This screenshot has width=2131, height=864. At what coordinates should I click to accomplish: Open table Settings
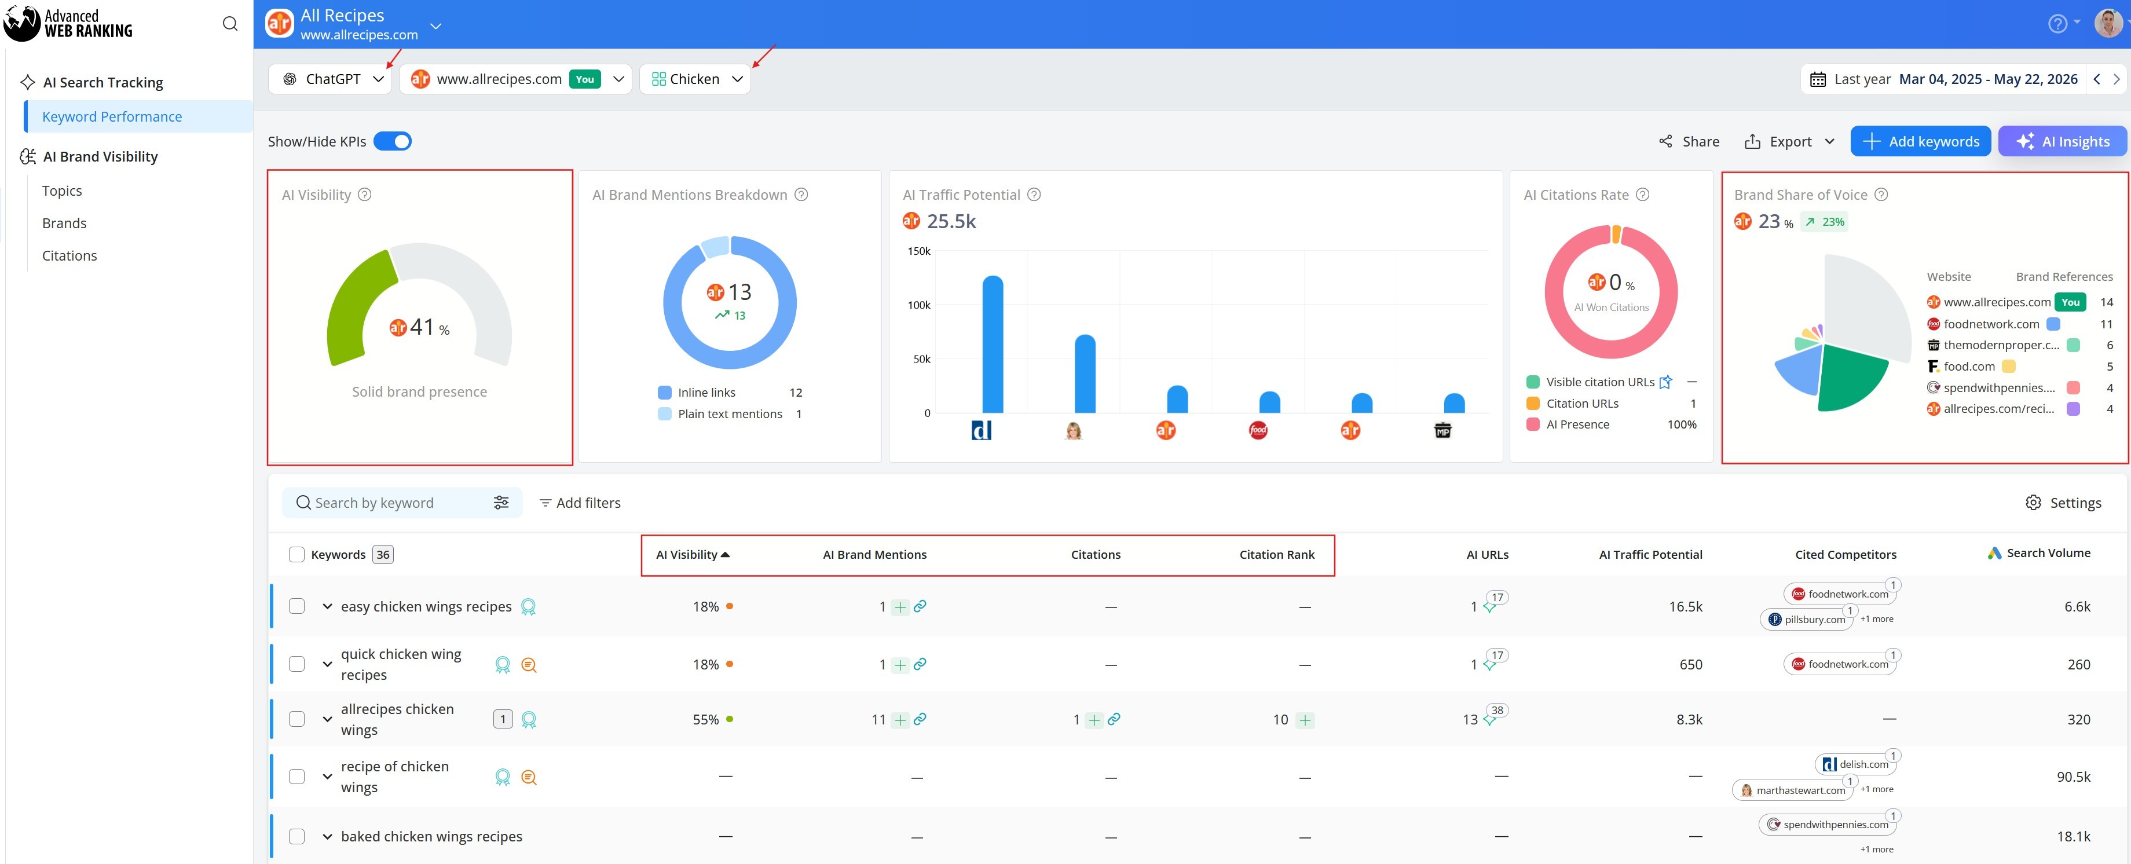tap(2063, 502)
